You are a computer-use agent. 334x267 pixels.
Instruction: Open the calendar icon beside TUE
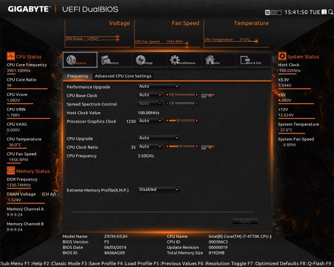tap(324, 12)
